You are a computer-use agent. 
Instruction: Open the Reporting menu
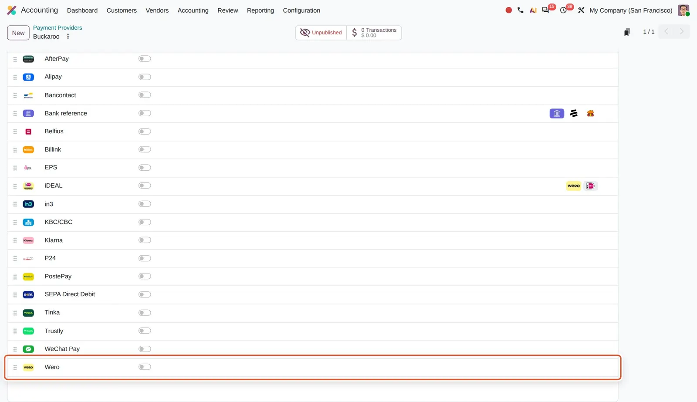point(261,10)
